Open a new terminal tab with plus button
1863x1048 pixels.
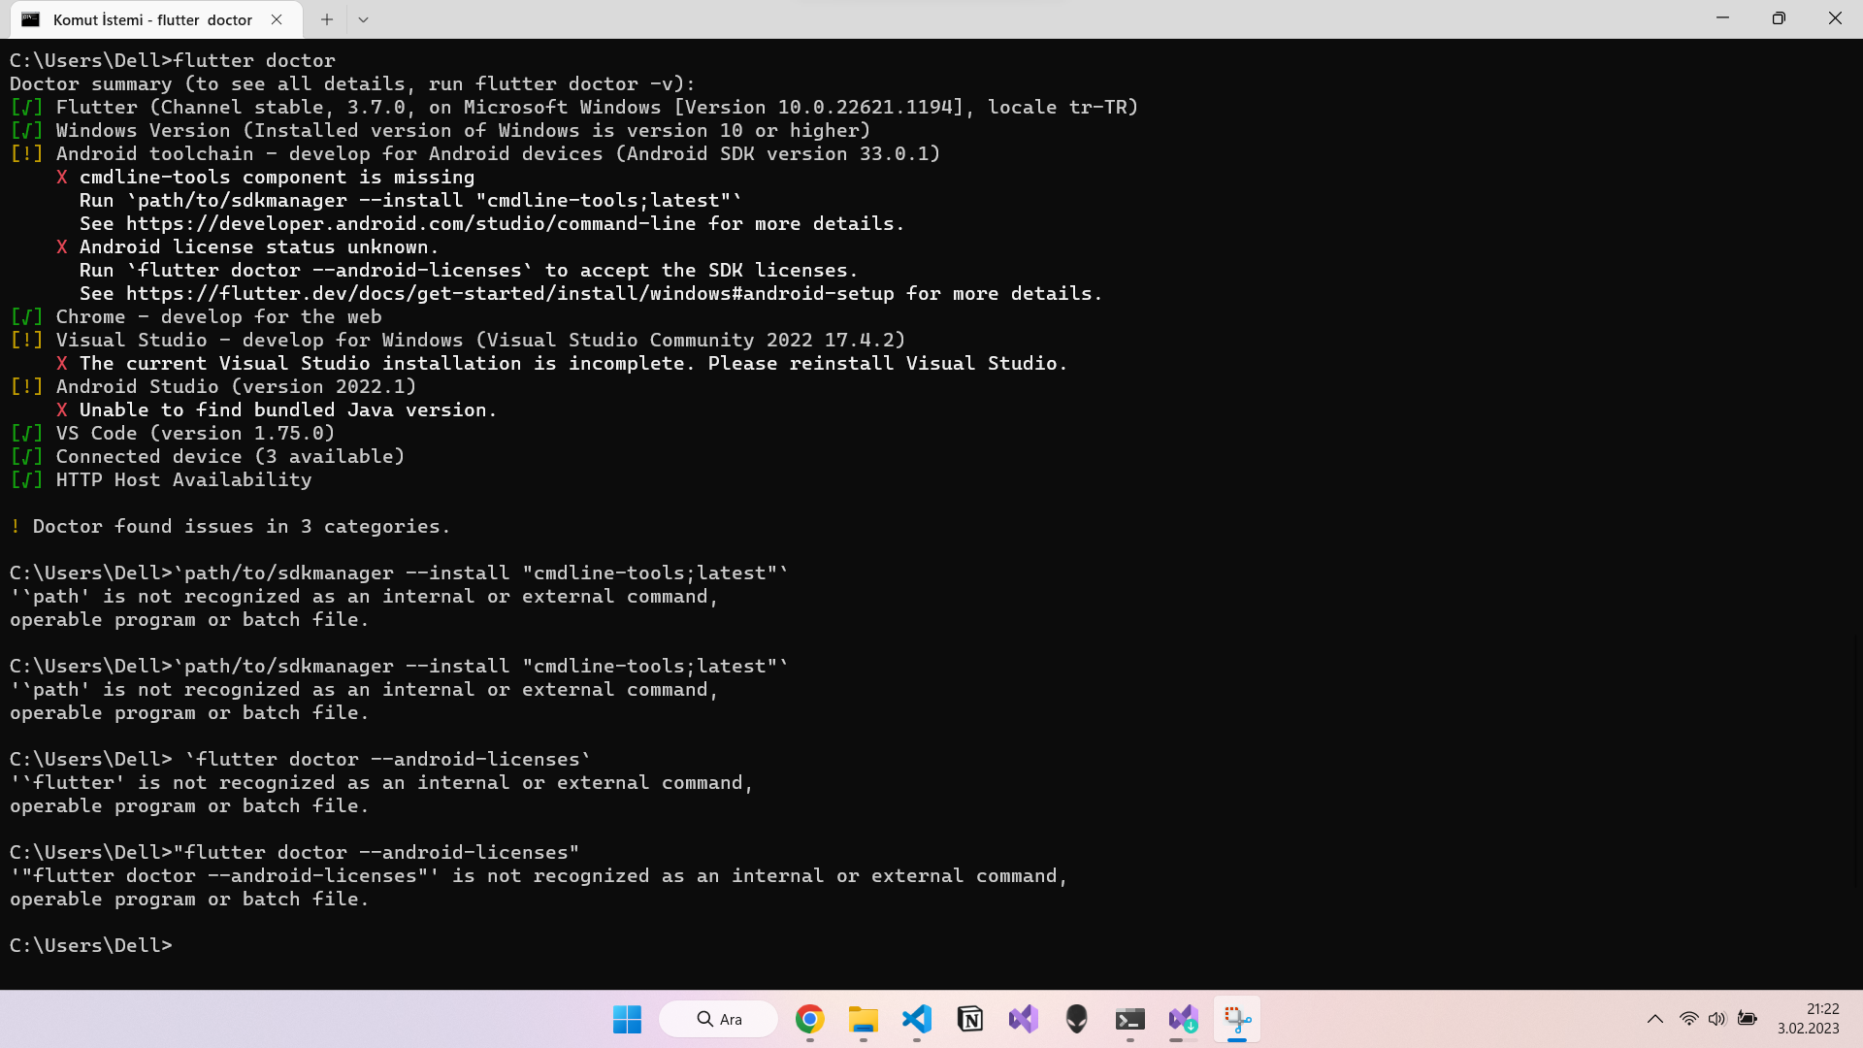(x=327, y=19)
